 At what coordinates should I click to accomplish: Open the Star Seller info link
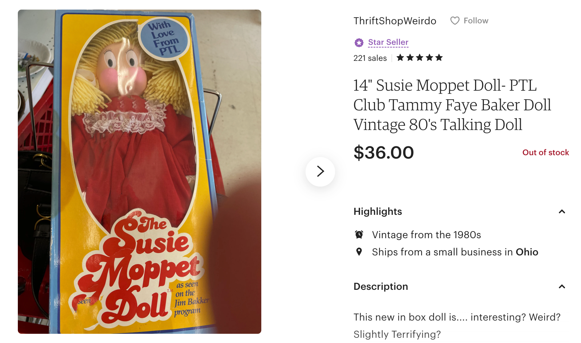coord(388,42)
